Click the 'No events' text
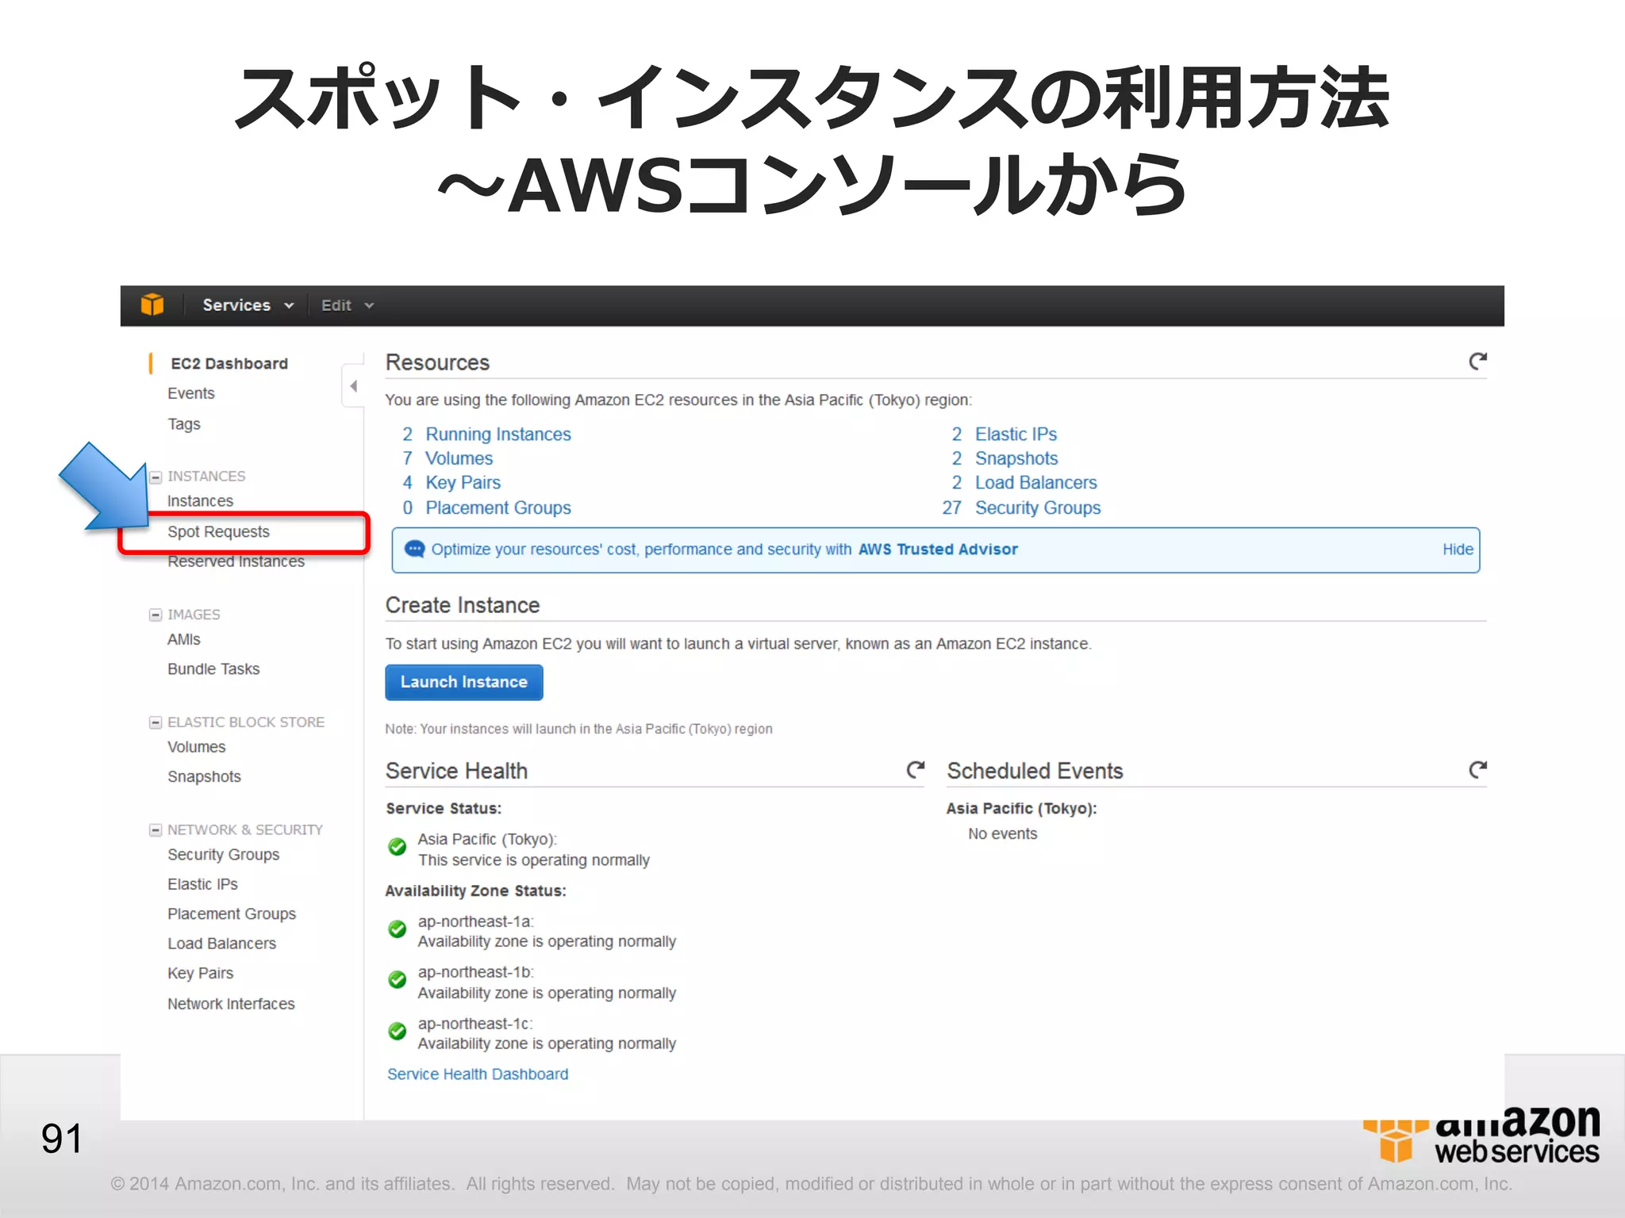Screen dimensions: 1625x1218 pyautogui.click(x=1003, y=834)
